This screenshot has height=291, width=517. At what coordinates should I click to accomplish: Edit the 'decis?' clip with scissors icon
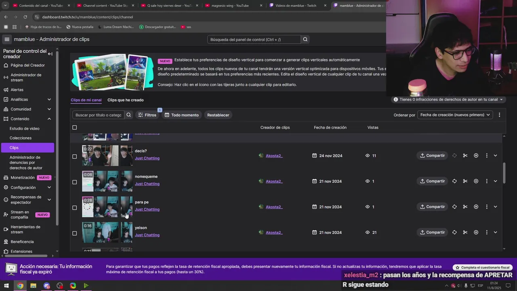pos(465,156)
